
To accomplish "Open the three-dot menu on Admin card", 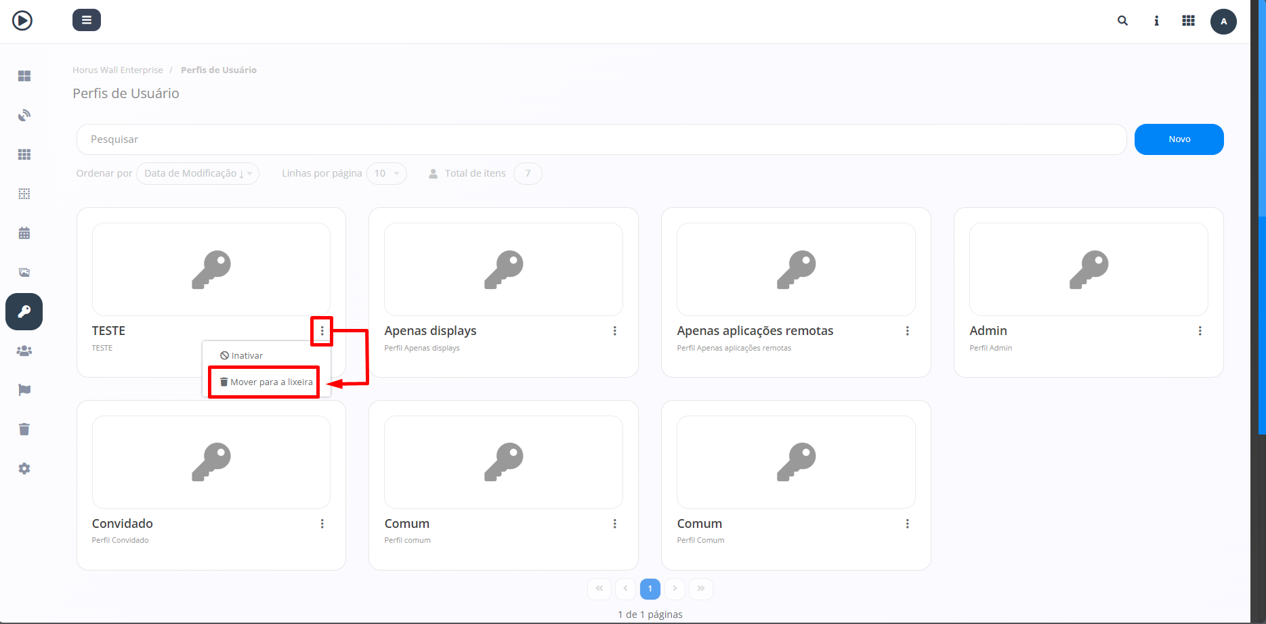I will (1200, 331).
